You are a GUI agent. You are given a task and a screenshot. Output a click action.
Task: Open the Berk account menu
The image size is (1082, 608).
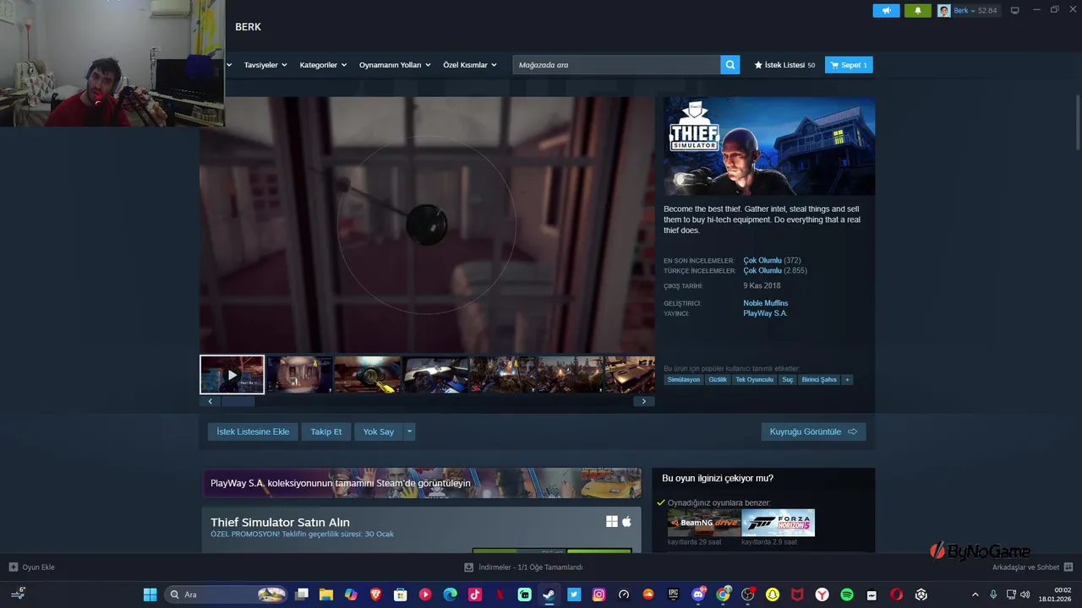coord(968,10)
